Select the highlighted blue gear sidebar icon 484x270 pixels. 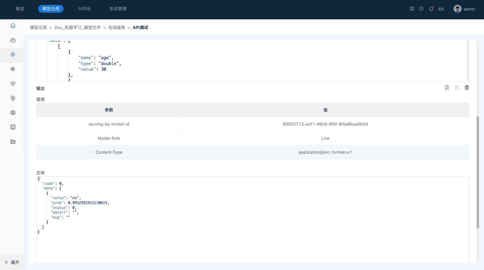pos(13,55)
